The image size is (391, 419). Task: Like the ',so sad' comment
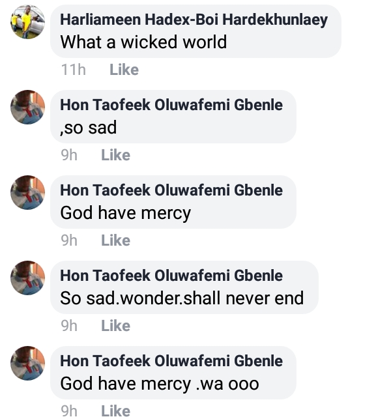pos(115,155)
